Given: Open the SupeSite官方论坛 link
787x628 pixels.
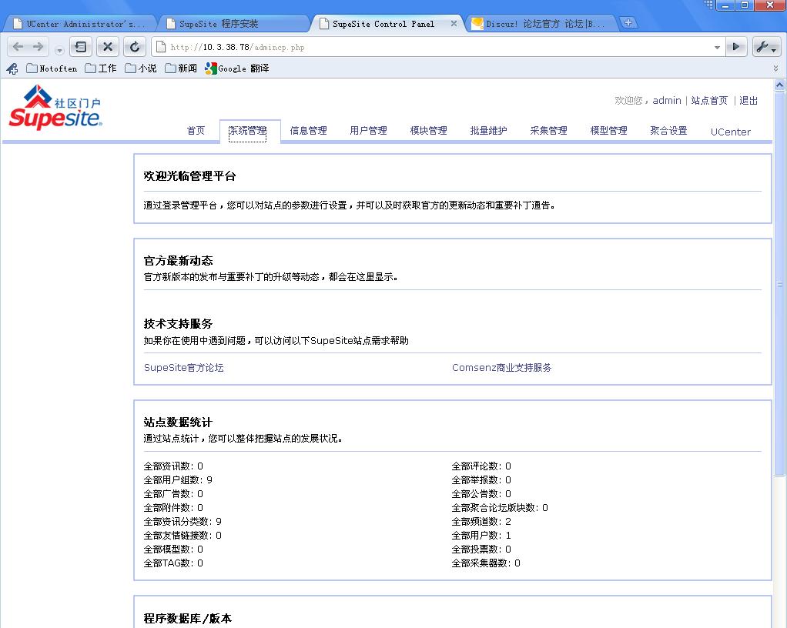Looking at the screenshot, I should [183, 368].
